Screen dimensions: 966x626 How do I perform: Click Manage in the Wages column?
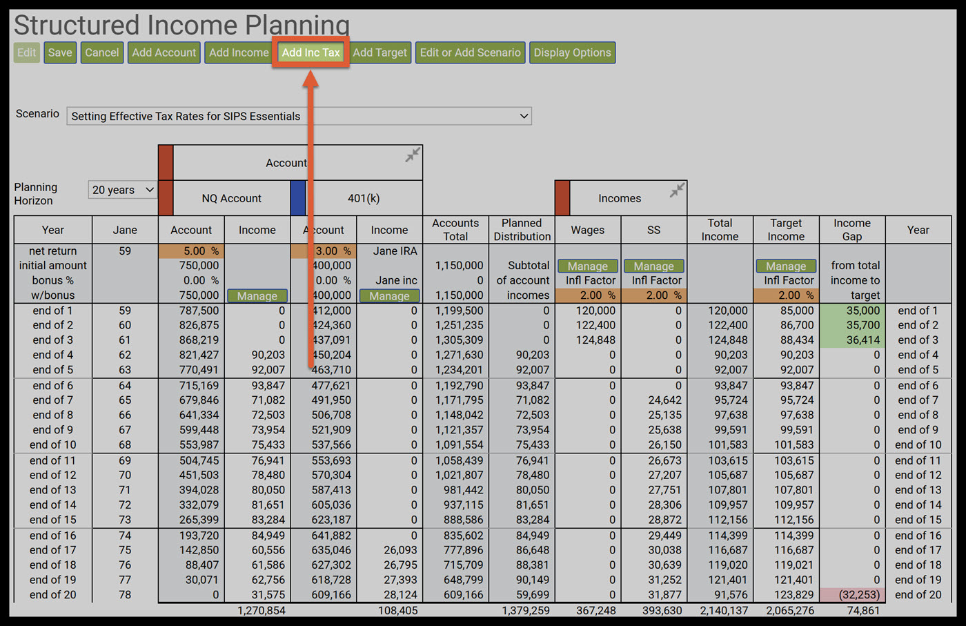[x=588, y=266]
